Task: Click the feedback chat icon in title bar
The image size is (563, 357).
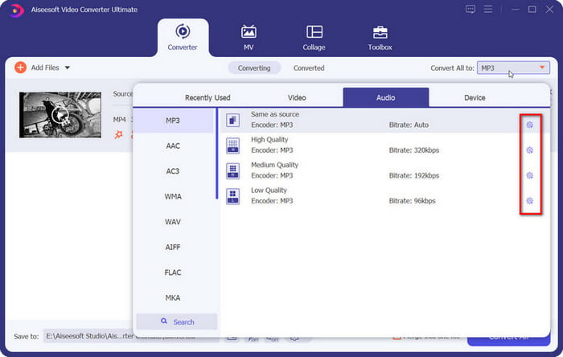Action: tap(471, 9)
